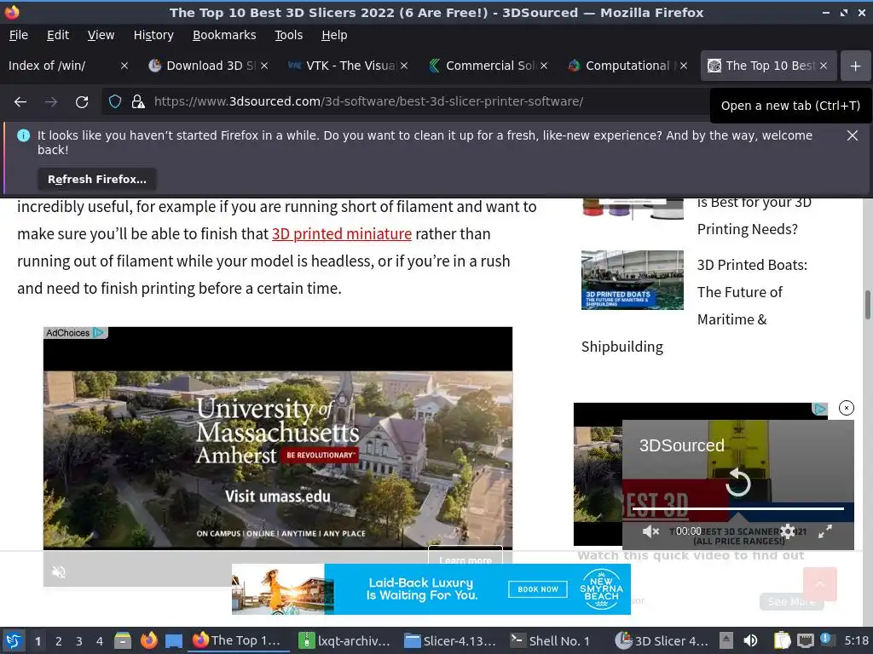Screen dimensions: 873x654
Task: Click Learn more on the UMass ad
Action: point(465,560)
